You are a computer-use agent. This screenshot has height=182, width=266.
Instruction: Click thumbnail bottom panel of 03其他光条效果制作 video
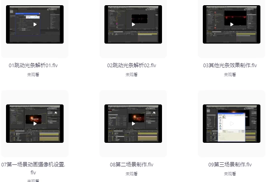pos(232,38)
